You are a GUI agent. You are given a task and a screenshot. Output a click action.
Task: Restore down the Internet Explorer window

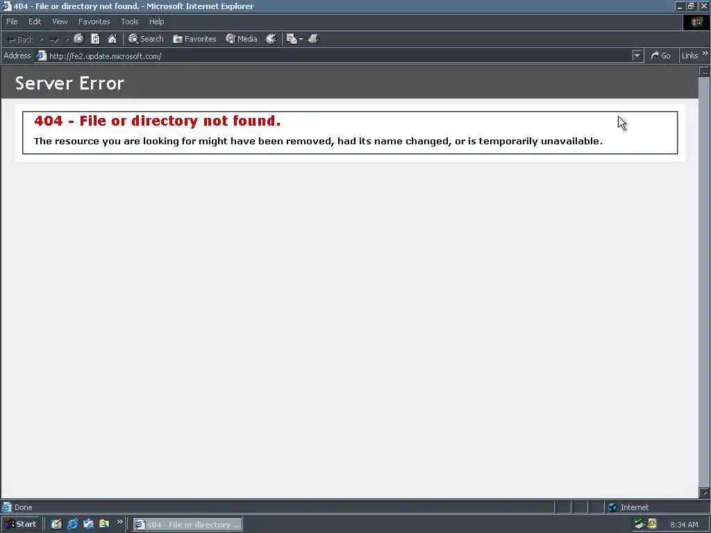pyautogui.click(x=691, y=6)
